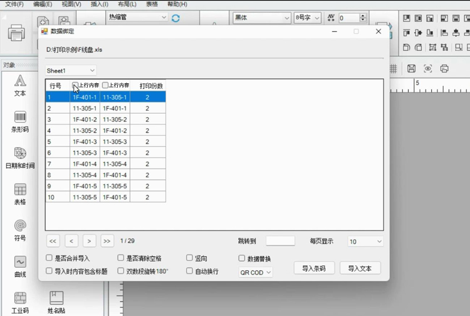Click the rotate clockwise icon

coord(418,47)
